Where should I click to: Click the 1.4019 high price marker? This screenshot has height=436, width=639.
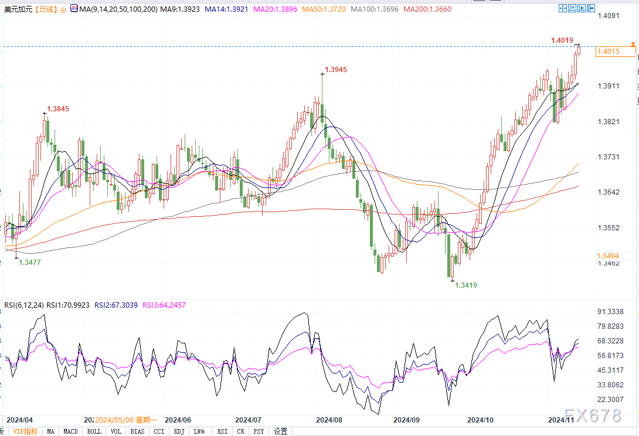pos(560,40)
